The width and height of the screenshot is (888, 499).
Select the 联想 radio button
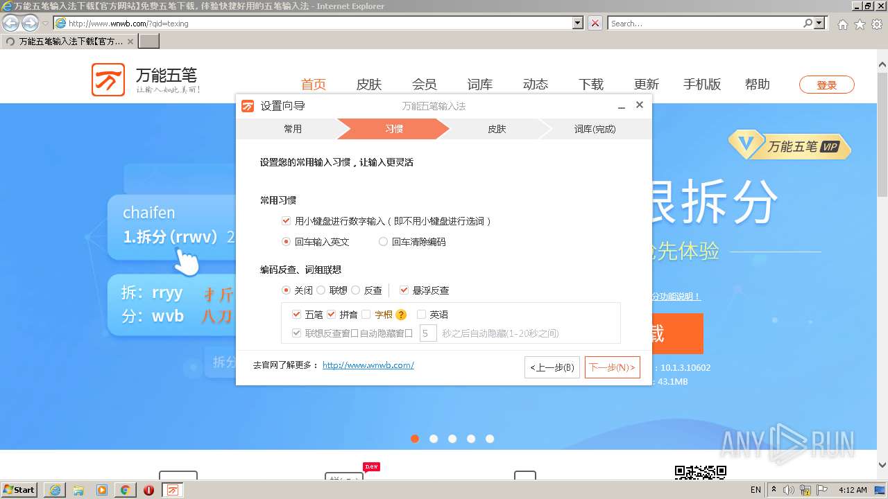click(x=321, y=290)
